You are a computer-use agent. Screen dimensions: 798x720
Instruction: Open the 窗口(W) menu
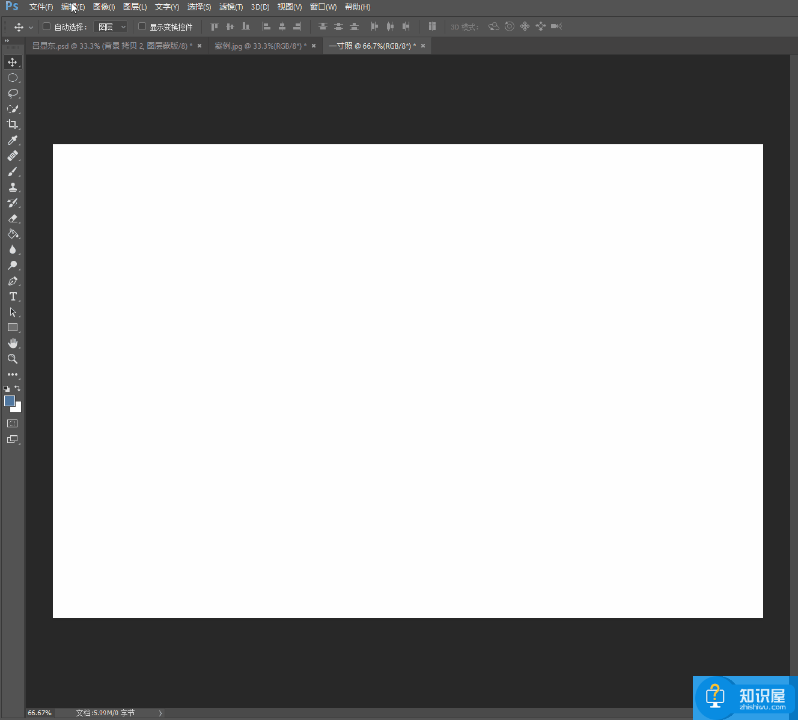(x=323, y=7)
